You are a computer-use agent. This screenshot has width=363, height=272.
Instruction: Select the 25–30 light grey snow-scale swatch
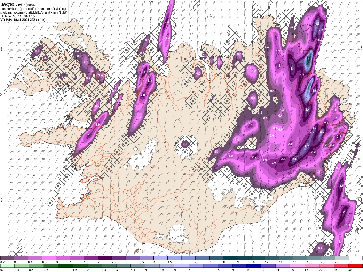click(341, 258)
